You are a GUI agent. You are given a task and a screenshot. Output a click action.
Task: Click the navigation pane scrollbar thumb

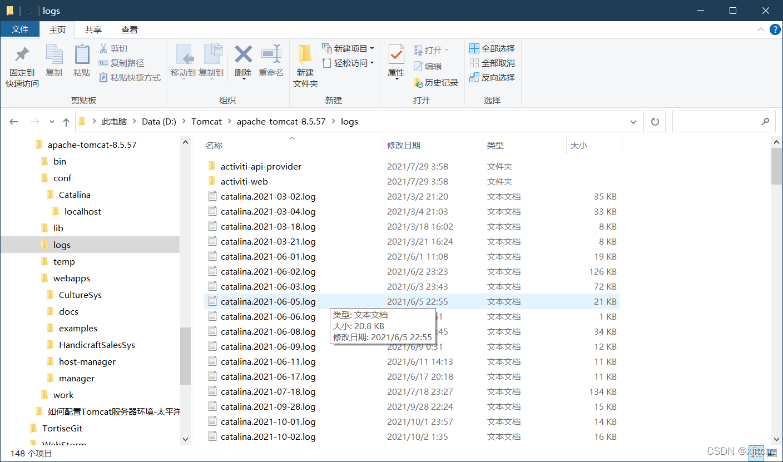185,356
